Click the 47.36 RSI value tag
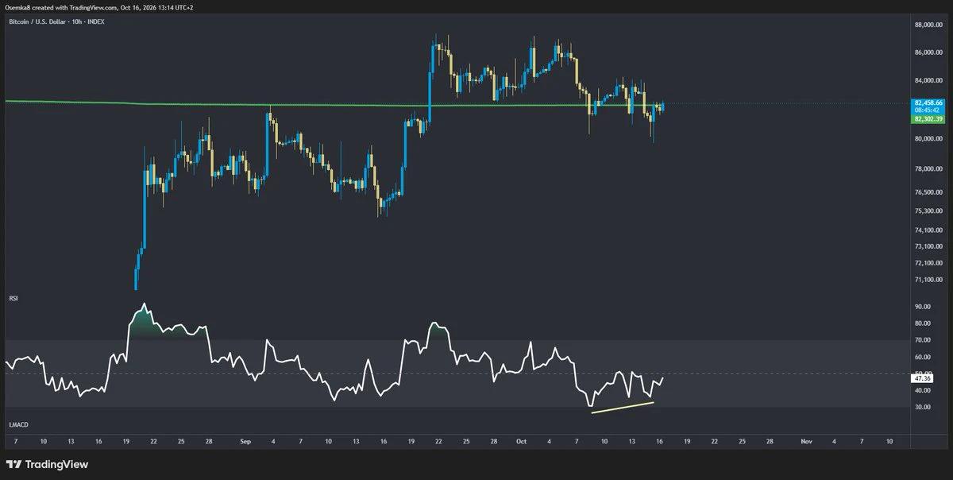The height and width of the screenshot is (480, 953). pyautogui.click(x=924, y=379)
